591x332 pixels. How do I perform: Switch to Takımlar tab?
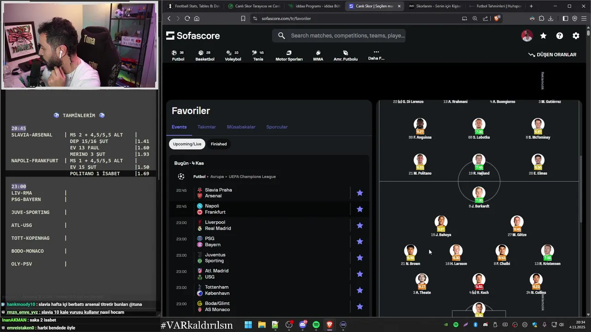pos(206,127)
